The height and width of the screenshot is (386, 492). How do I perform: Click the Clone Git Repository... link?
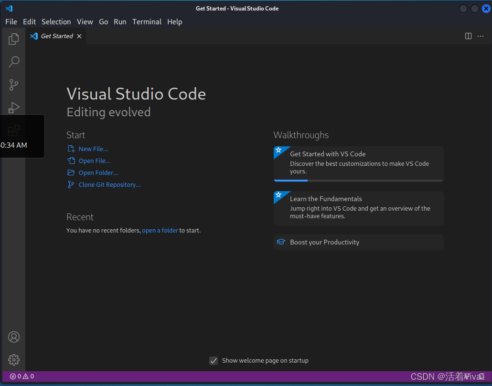(109, 185)
